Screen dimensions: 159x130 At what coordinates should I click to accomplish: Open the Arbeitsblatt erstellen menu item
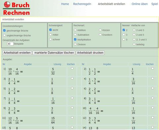(x=111, y=4)
